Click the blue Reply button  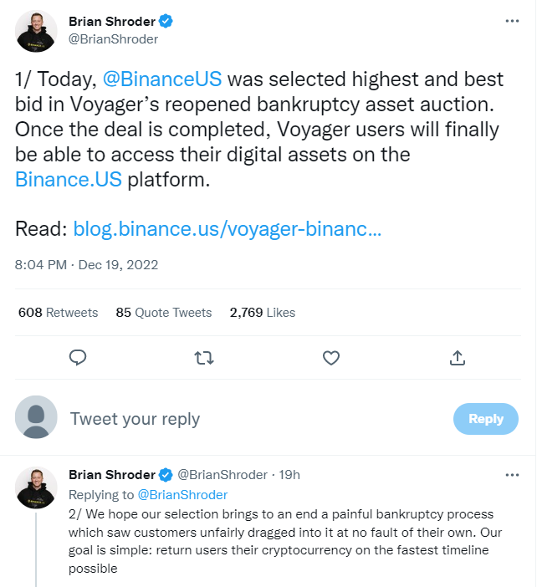pos(485,419)
